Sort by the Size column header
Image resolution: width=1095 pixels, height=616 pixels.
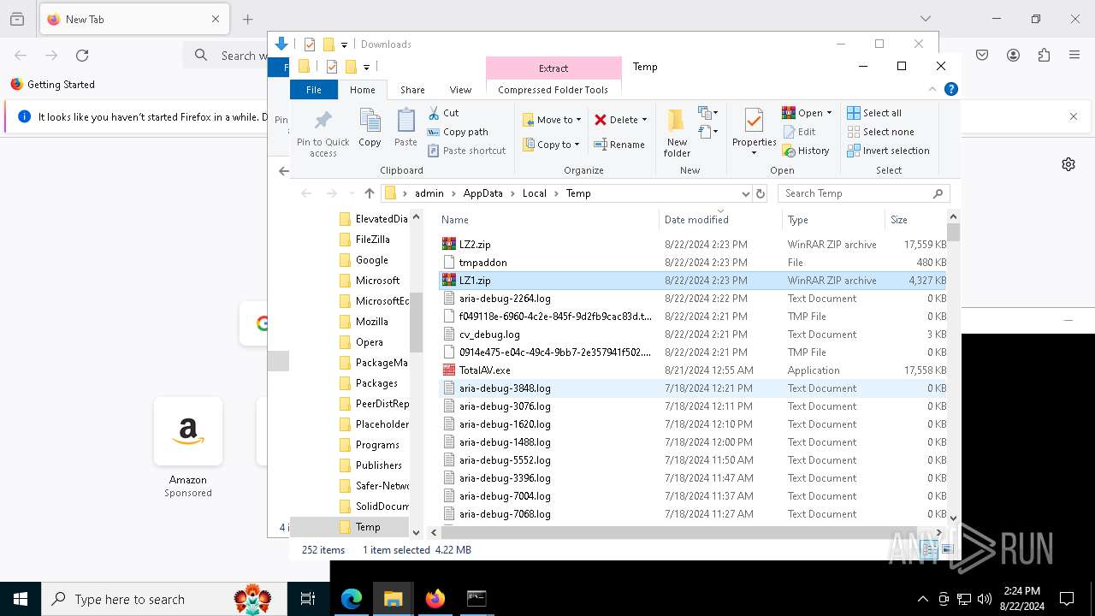coord(915,220)
